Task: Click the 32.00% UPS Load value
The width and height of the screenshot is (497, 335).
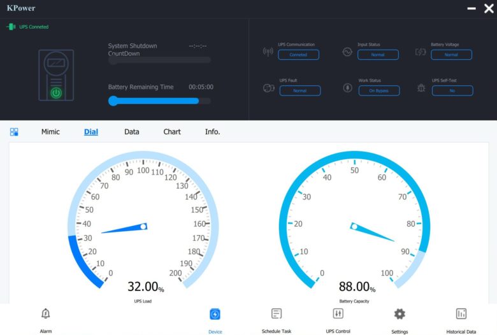Action: click(x=145, y=287)
